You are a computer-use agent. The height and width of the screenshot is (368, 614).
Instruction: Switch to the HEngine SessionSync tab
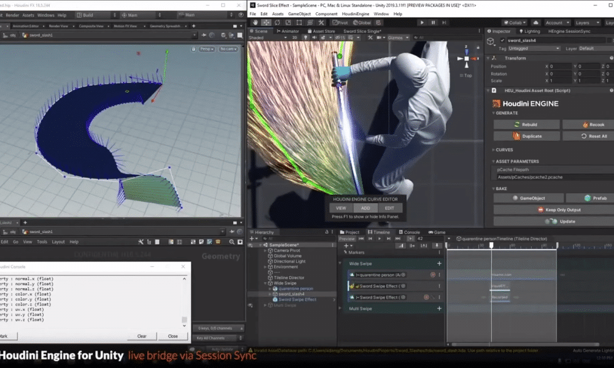569,31
